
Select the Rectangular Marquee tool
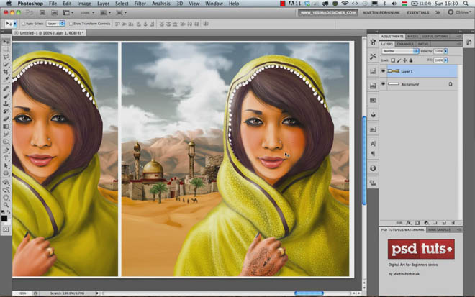pos(6,49)
